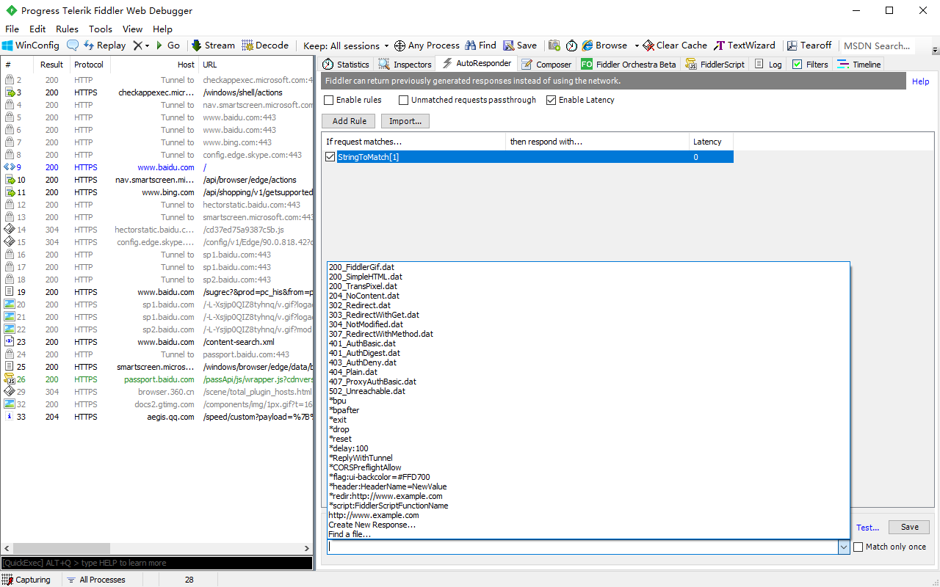The image size is (940, 587).
Task: Select session 20 sp1.baidu.com image row
Action: [x=156, y=305]
